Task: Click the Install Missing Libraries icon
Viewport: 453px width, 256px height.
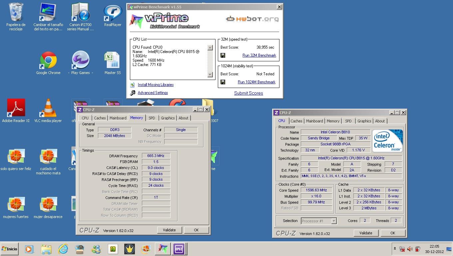Action: [x=132, y=85]
